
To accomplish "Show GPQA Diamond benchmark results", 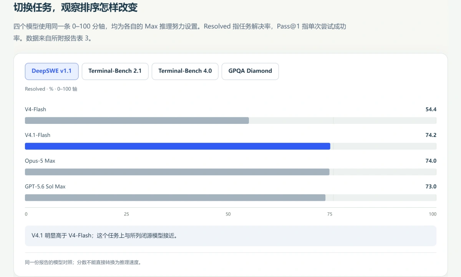I will click(x=250, y=71).
